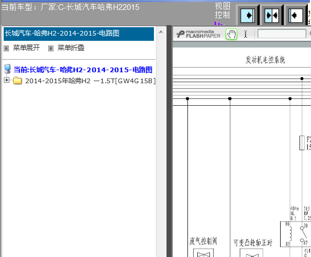Viewport: 311px width, 257px height.
Task: Click the computer icon beside 当前
Action: click(x=7, y=69)
